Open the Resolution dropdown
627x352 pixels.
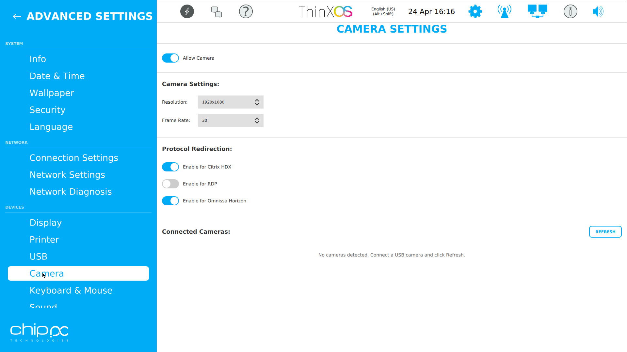coord(231,102)
